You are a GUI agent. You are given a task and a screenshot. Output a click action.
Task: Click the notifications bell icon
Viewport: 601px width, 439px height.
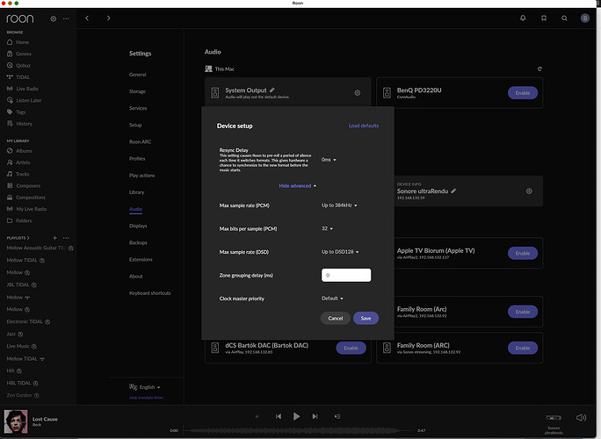524,18
